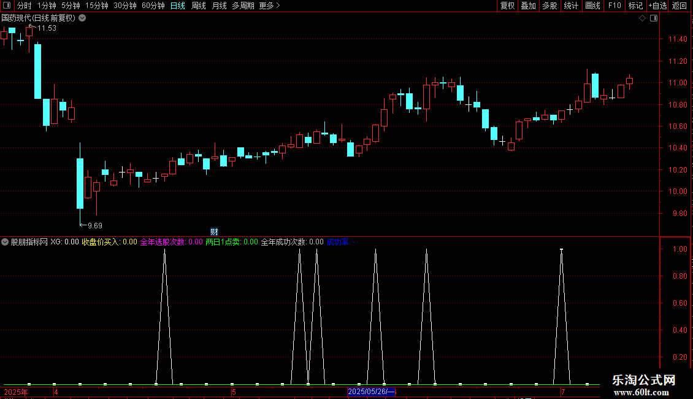Open dropdown beside 国药现代 chart title

[x=82, y=18]
